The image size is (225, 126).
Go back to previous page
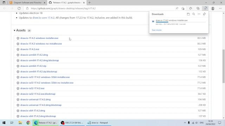click(x=5, y=8)
